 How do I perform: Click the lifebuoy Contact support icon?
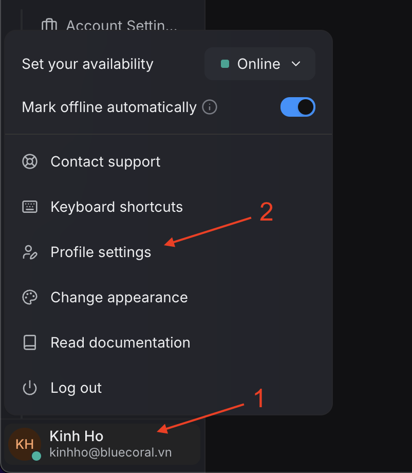30,161
